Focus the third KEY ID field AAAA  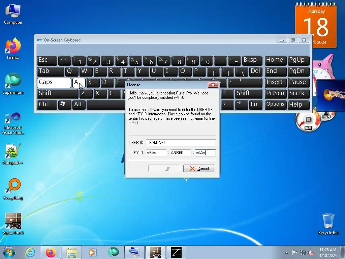(x=205, y=153)
